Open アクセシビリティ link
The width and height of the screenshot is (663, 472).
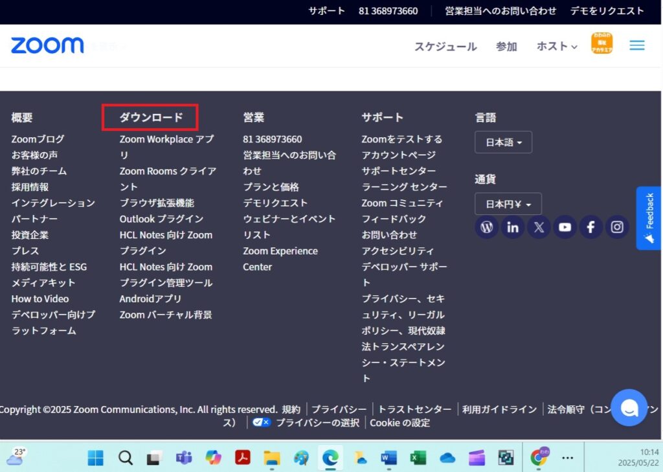pyautogui.click(x=398, y=251)
